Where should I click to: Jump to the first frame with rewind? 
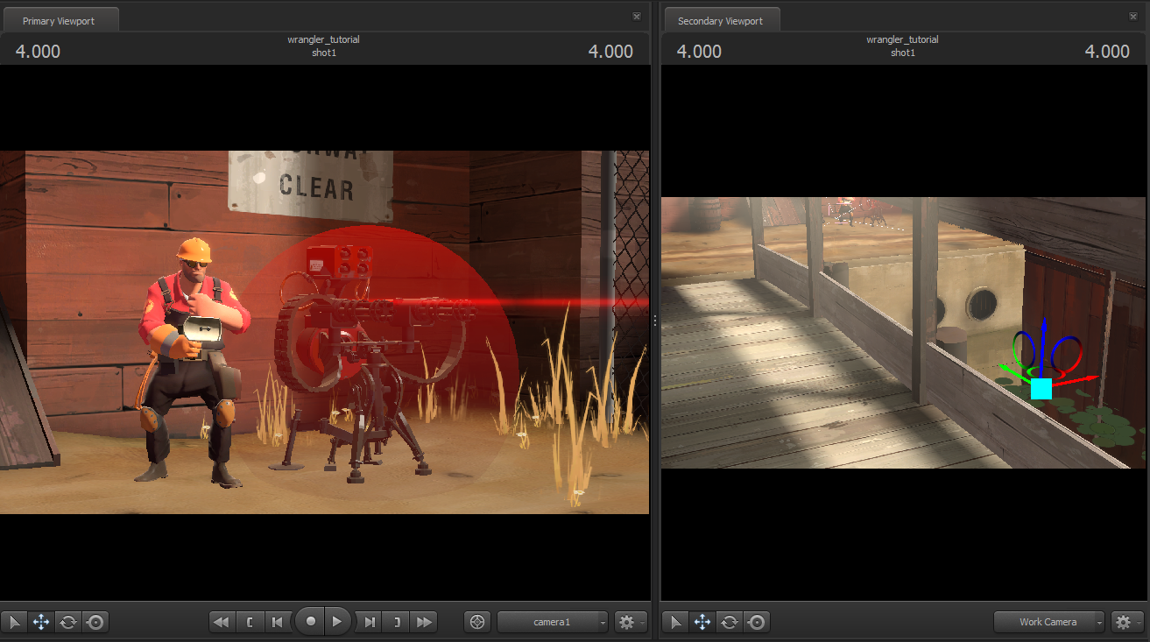click(222, 622)
